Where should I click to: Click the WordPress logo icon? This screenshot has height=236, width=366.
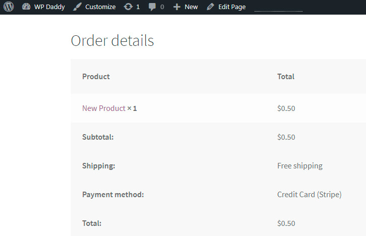9,7
